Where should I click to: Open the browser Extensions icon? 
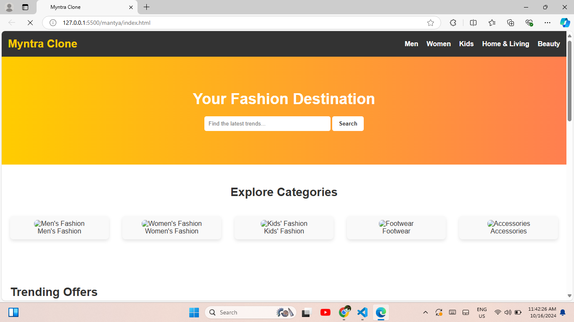(x=453, y=23)
